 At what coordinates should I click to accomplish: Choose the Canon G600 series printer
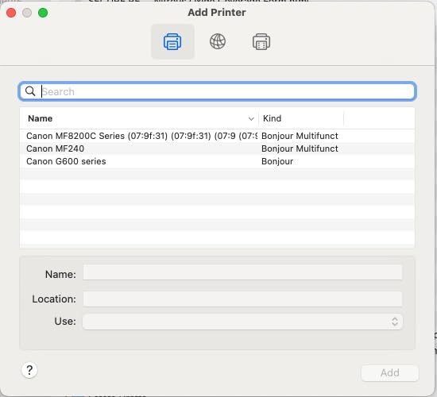pyautogui.click(x=217, y=161)
